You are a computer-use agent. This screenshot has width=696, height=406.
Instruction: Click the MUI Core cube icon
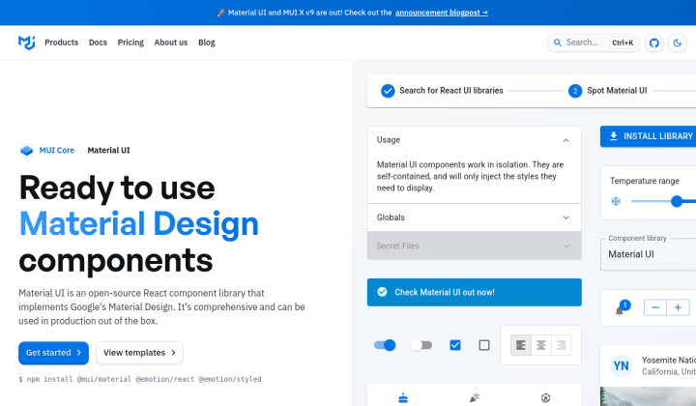pyautogui.click(x=27, y=151)
